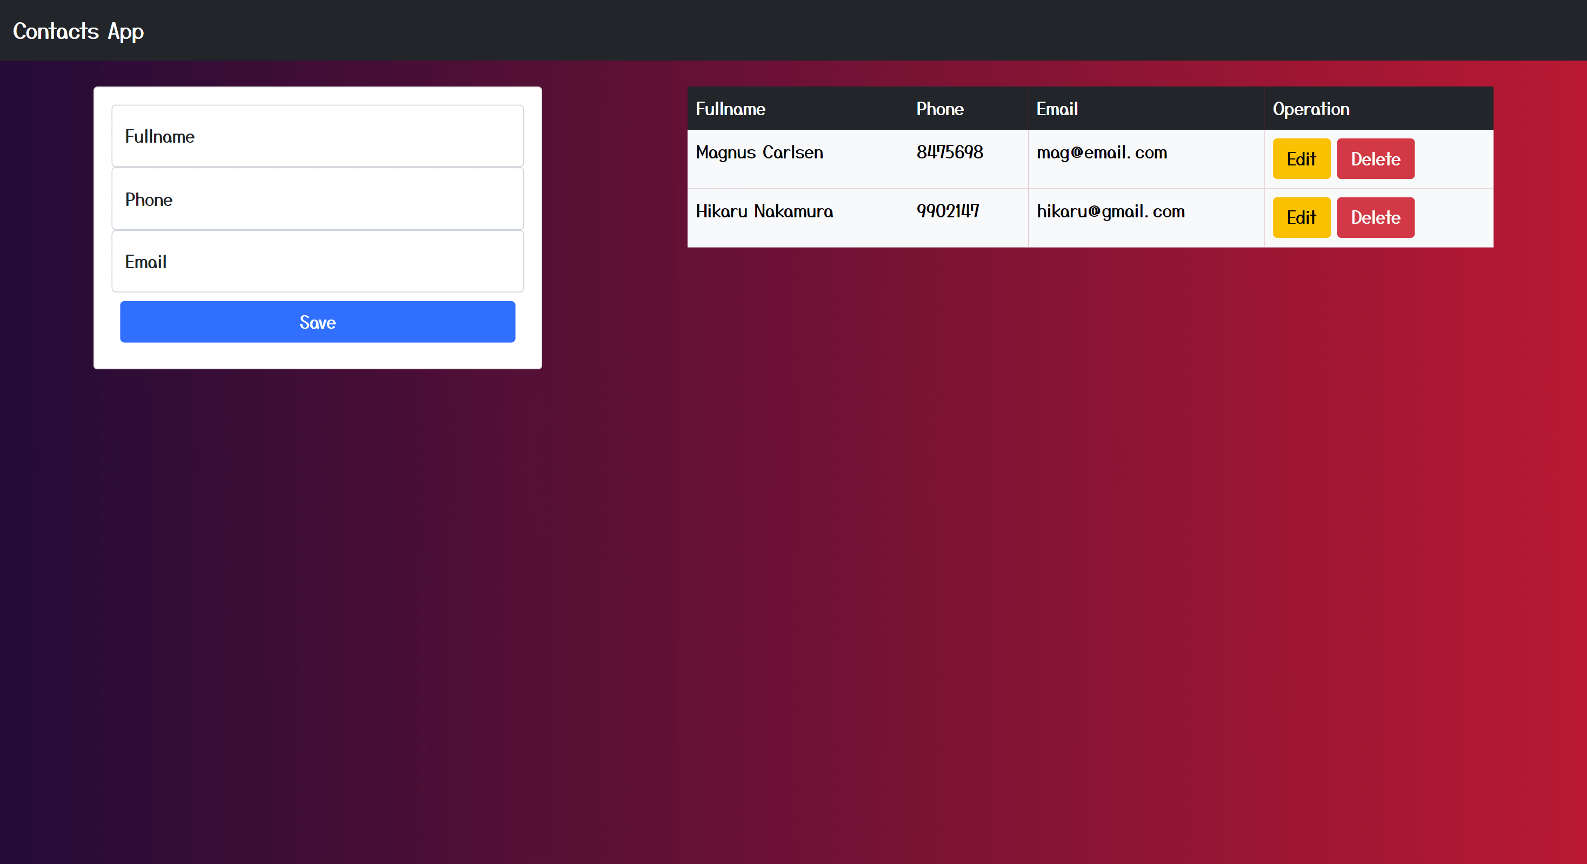Click the Phone column header
The height and width of the screenshot is (864, 1587).
[939, 109]
